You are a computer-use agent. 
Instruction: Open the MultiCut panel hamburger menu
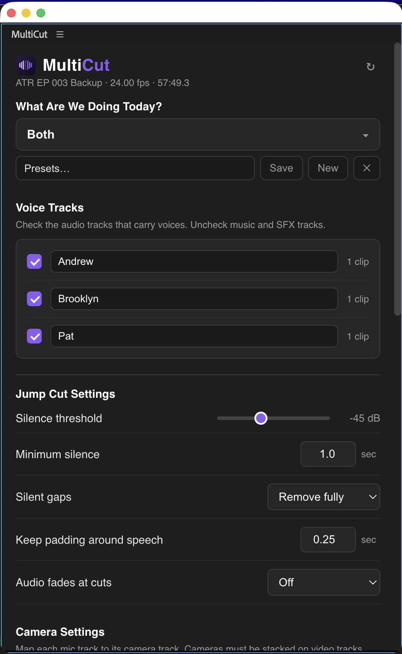pos(60,34)
